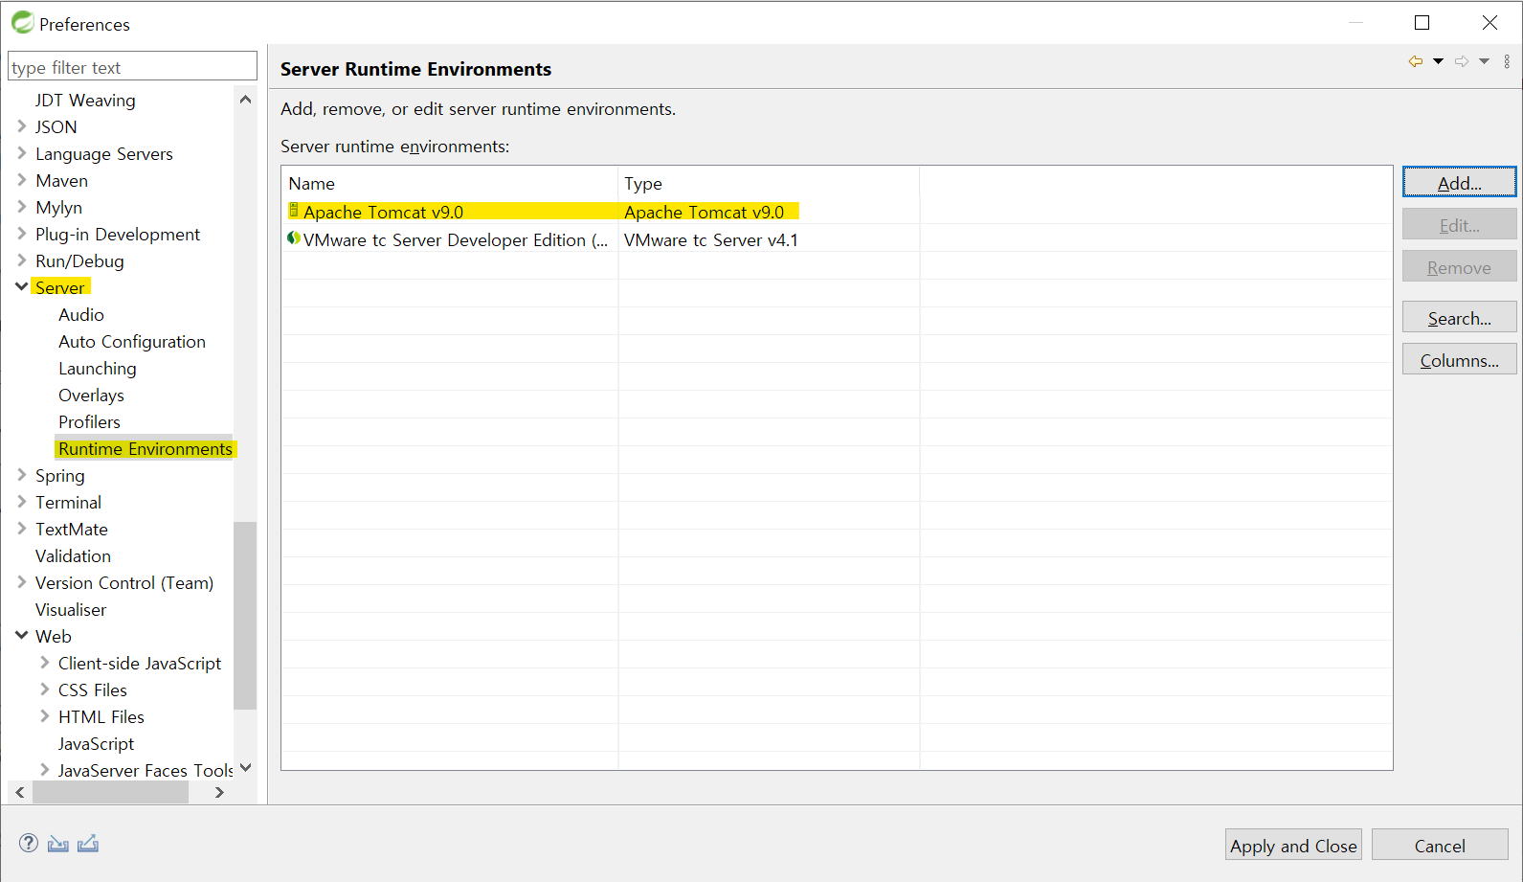This screenshot has width=1523, height=882.
Task: Select the Audio preference page
Action: 81,314
